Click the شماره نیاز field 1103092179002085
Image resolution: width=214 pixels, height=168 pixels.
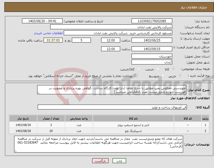coord(152,21)
